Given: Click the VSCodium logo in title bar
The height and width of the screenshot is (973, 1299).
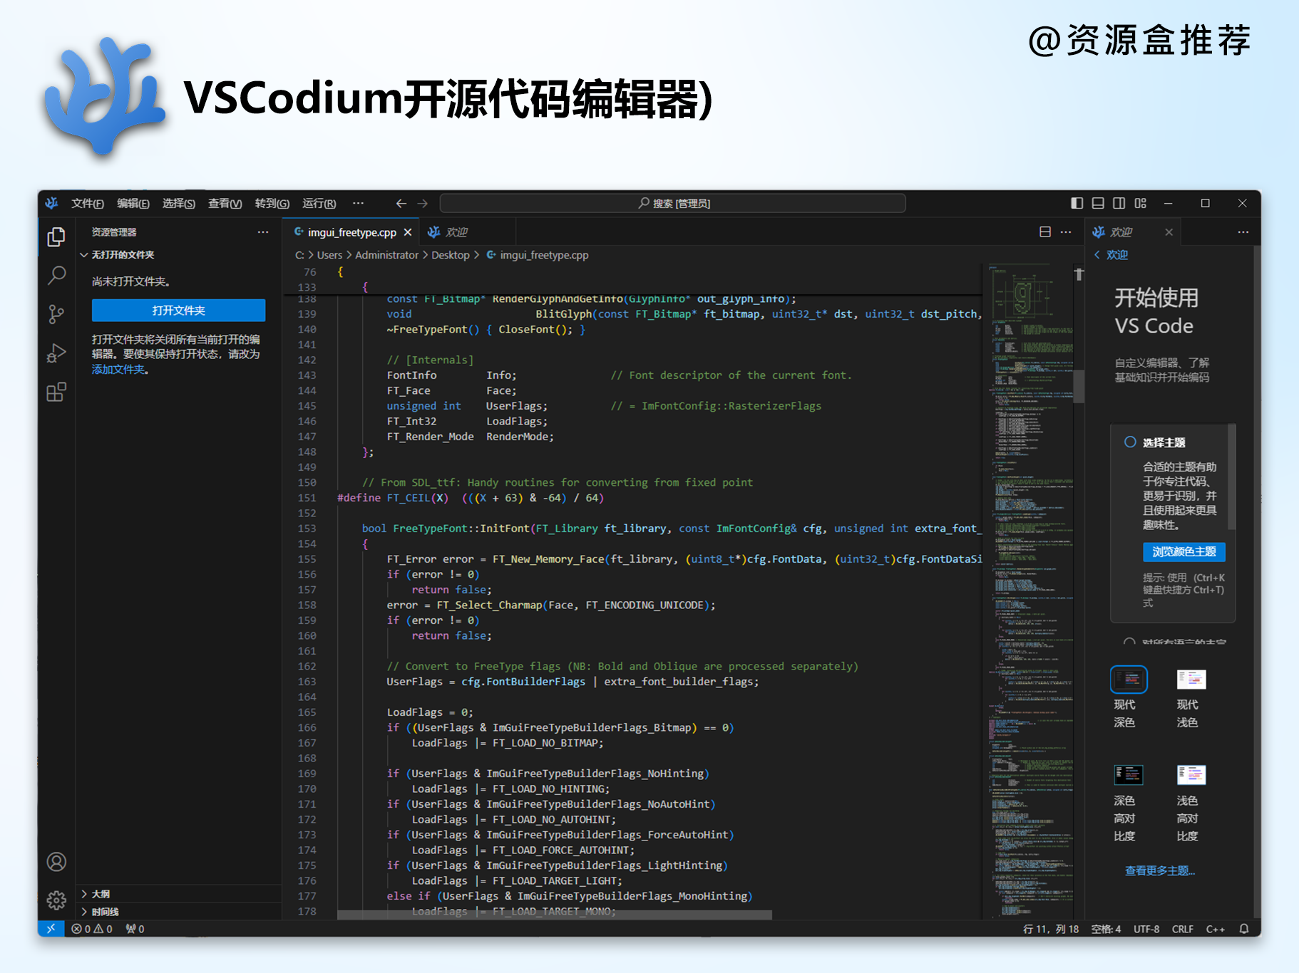Looking at the screenshot, I should pos(51,203).
